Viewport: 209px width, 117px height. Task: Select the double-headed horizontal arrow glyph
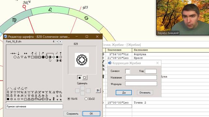coord(25,53)
